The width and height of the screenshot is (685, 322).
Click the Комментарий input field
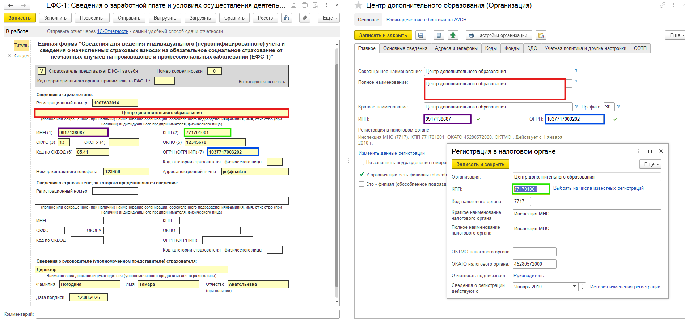coord(187,314)
